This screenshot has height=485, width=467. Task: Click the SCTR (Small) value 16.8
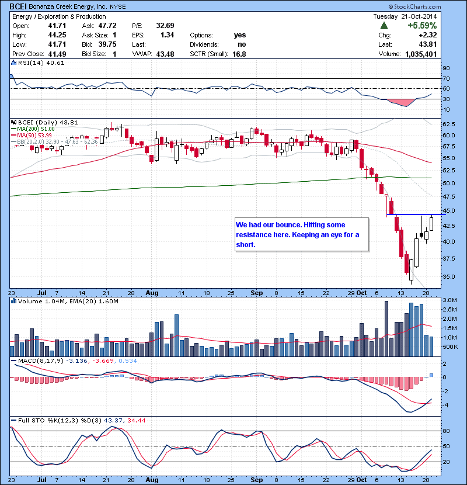tap(239, 54)
